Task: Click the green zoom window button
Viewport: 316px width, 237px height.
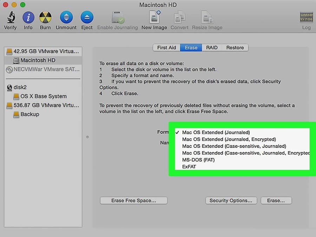Action: coord(23,5)
